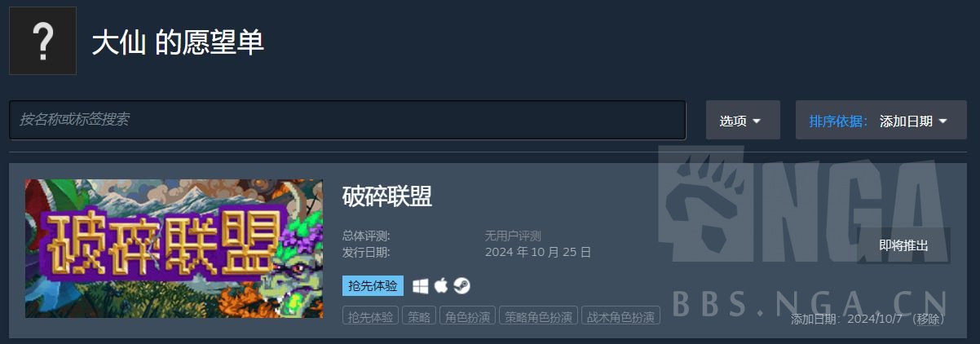The width and height of the screenshot is (980, 344).
Task: Click the 大仙 的愿望单 page heading
Action: point(178,42)
